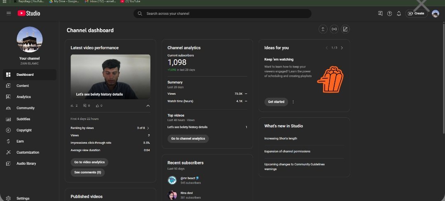The height and width of the screenshot is (201, 445).
Task: Click Watch time (hours) 4.1K row
Action: point(207,101)
